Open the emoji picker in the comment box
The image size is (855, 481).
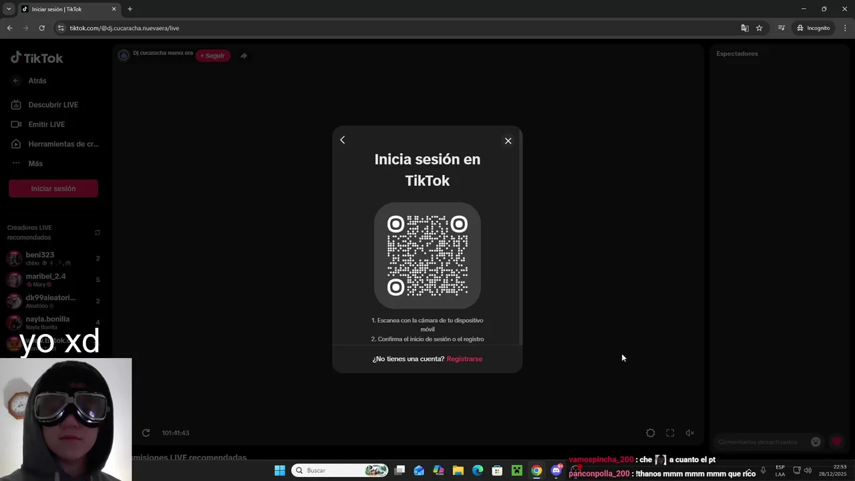point(816,442)
